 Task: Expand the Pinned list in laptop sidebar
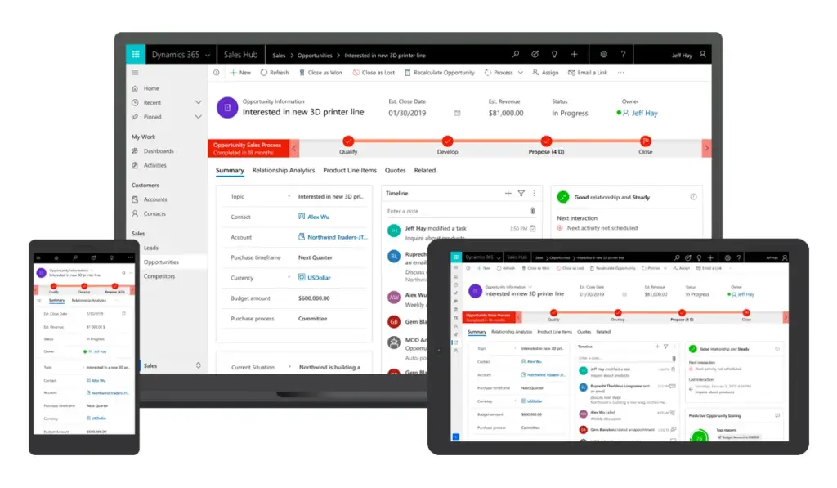pos(198,117)
